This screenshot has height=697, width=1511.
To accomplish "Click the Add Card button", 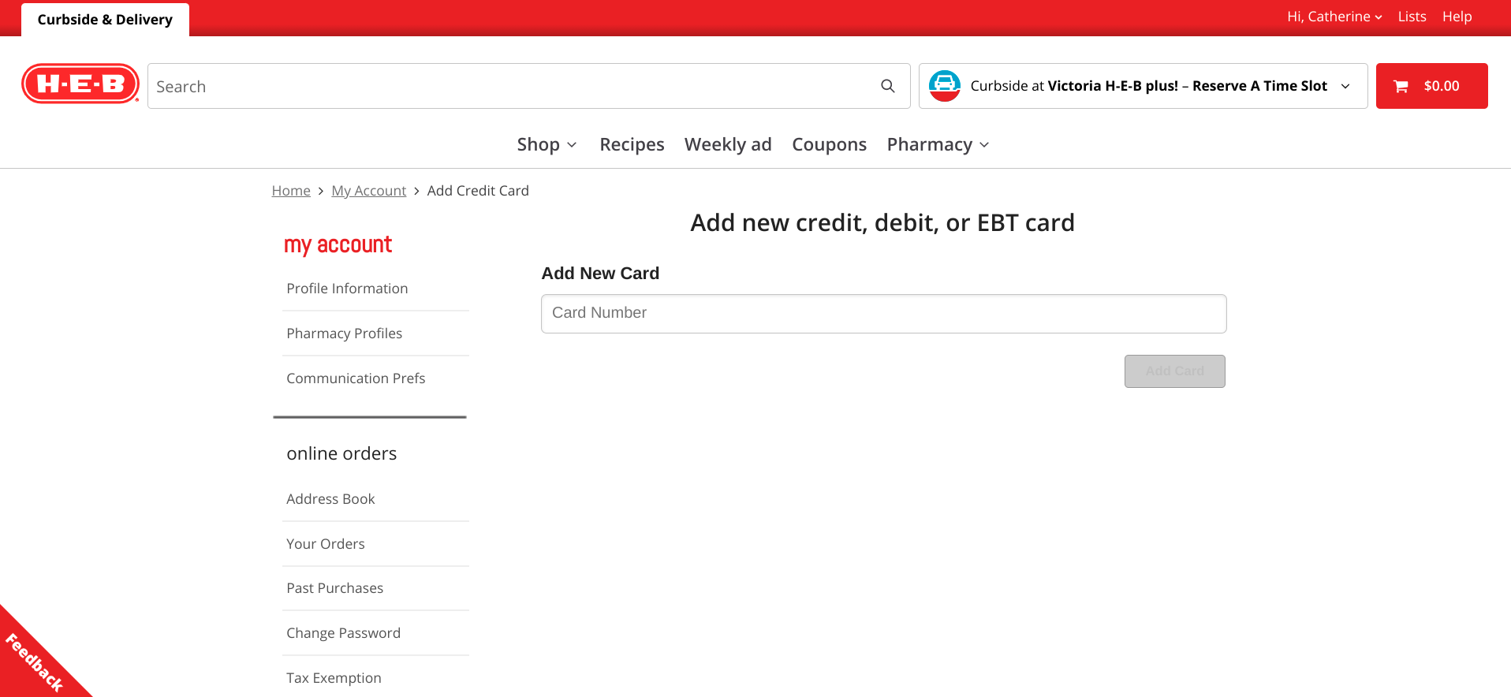I will point(1174,371).
